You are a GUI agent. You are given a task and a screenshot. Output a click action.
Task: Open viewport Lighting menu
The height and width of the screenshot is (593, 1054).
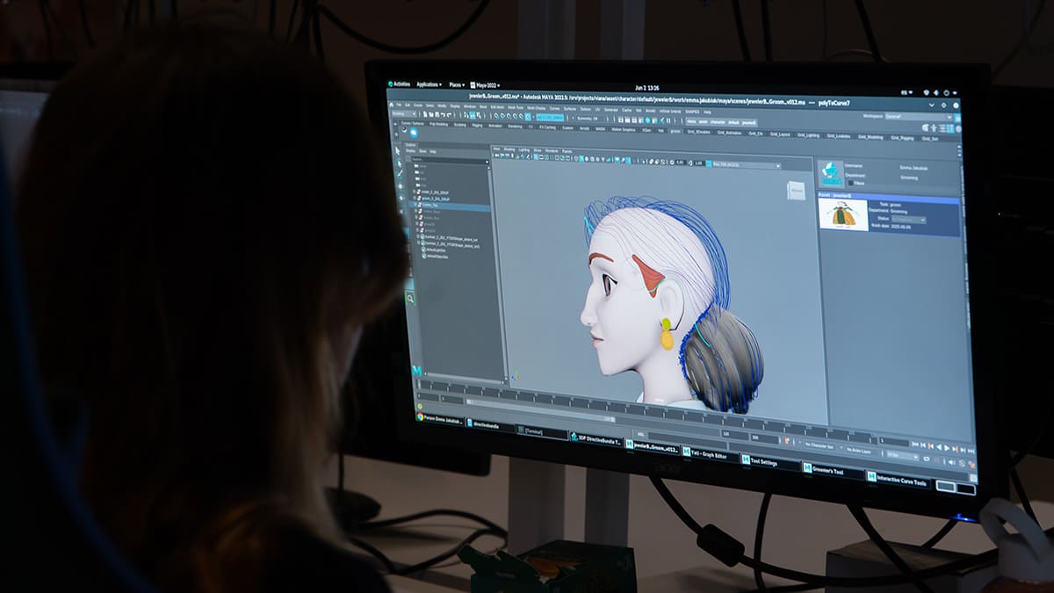click(523, 150)
